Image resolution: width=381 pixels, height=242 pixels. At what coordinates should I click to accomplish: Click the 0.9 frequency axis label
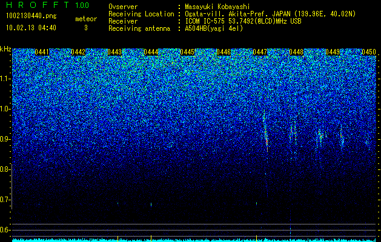tap(5, 139)
